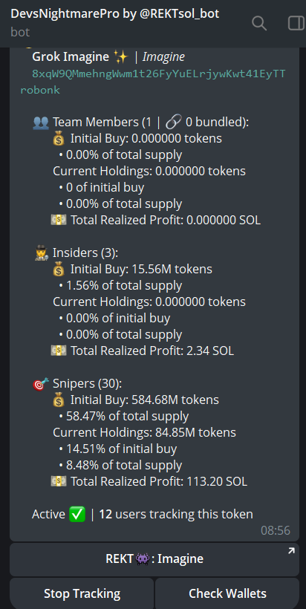Click the 08:56 message timestamp
Screen dimensions: 306x609
(x=276, y=530)
